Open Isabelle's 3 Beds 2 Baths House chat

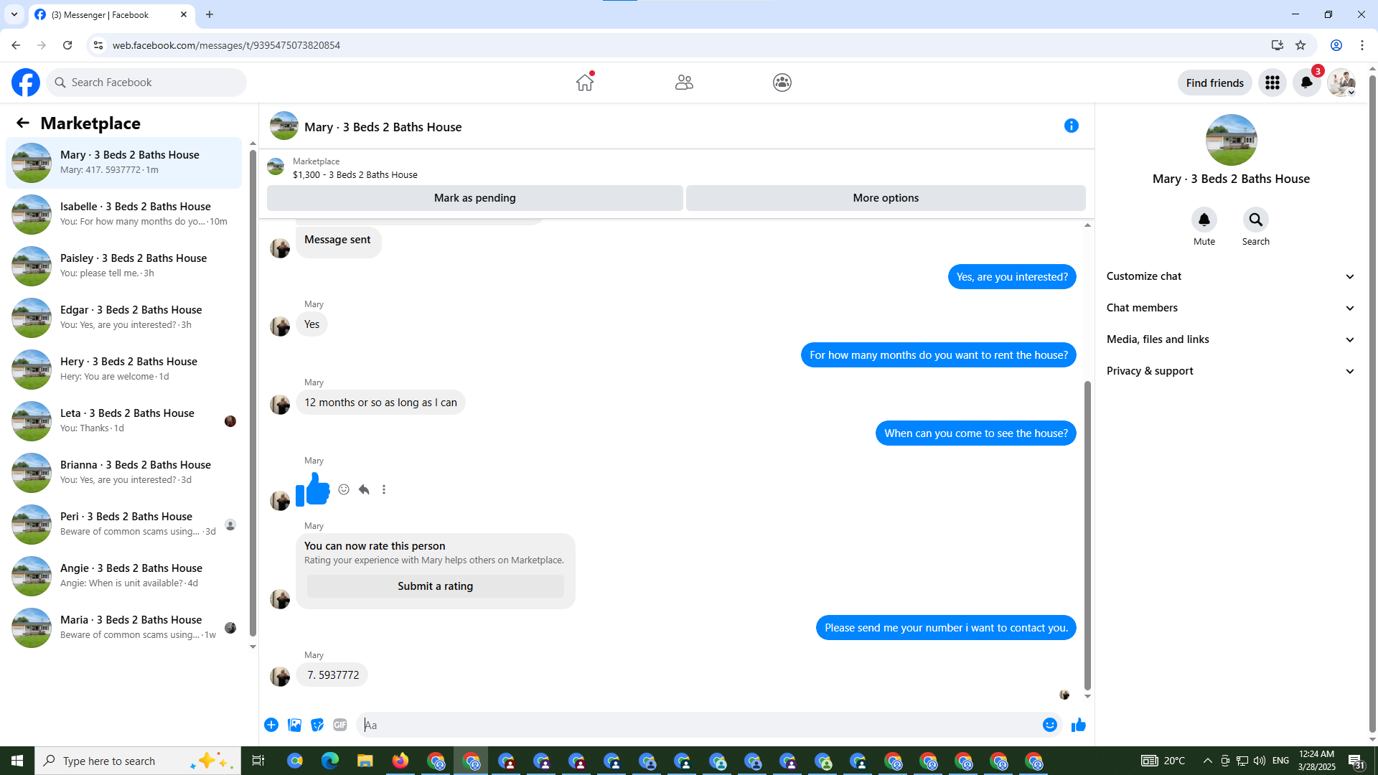tap(124, 215)
